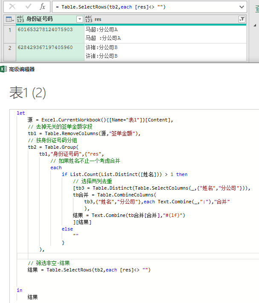Click the tb合并 = Table.CombineColumns line

click(x=114, y=195)
